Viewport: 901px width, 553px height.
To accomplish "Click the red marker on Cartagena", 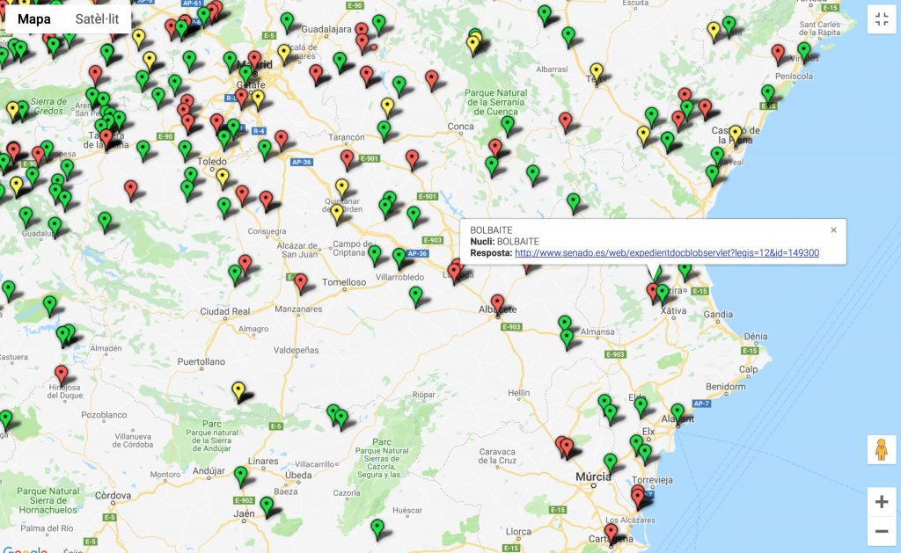I will pyautogui.click(x=611, y=531).
